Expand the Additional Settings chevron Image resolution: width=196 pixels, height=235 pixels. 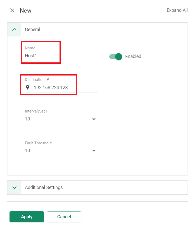coord(14,187)
